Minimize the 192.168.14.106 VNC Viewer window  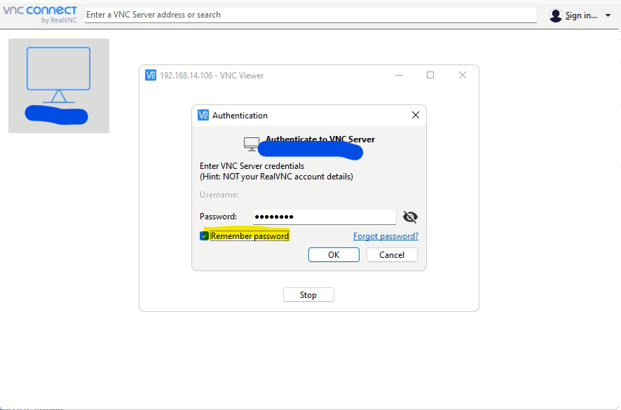point(399,76)
